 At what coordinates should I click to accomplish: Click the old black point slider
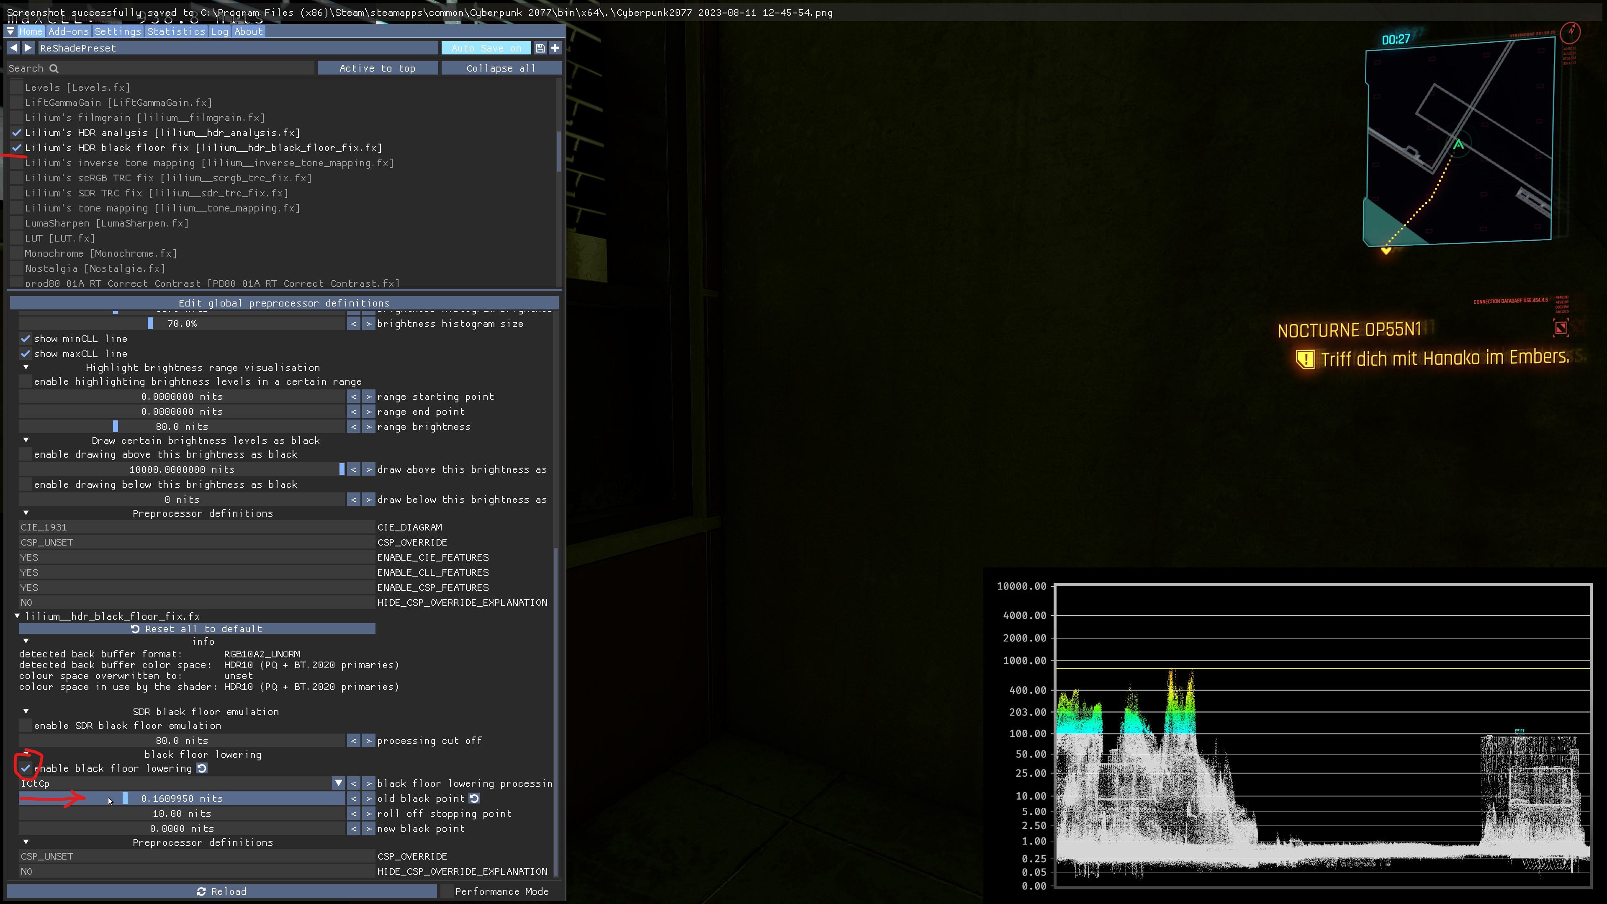(182, 798)
